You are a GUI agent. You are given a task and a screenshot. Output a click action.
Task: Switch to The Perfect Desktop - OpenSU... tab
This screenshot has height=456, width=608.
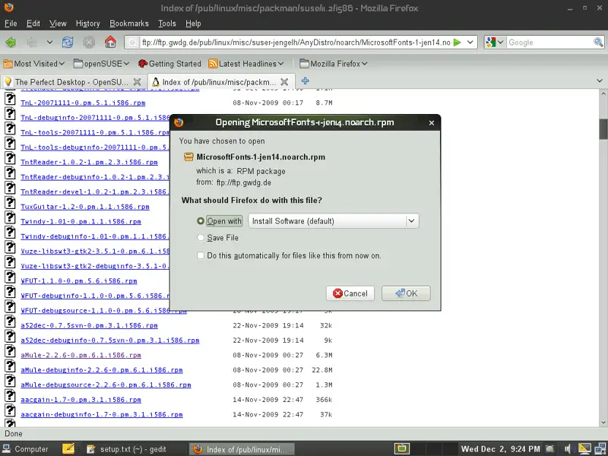pyautogui.click(x=73, y=82)
